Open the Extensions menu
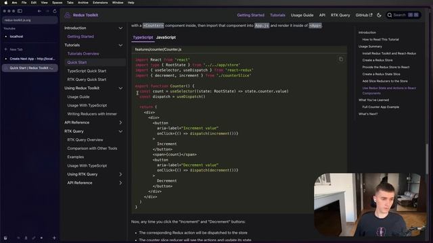Image resolution: width=433 pixels, height=243 pixels. coord(100,3)
